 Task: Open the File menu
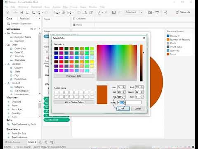tap(6, 7)
